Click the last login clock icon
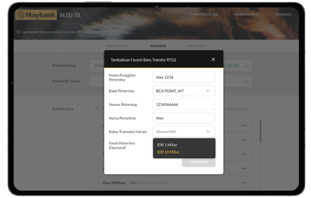This screenshot has height=198, width=311. 18,32
